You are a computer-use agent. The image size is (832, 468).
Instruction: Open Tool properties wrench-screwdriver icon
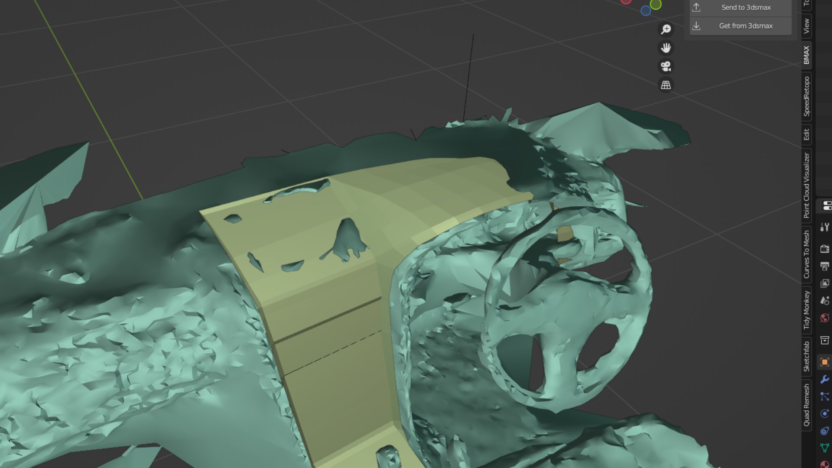pyautogui.click(x=825, y=227)
